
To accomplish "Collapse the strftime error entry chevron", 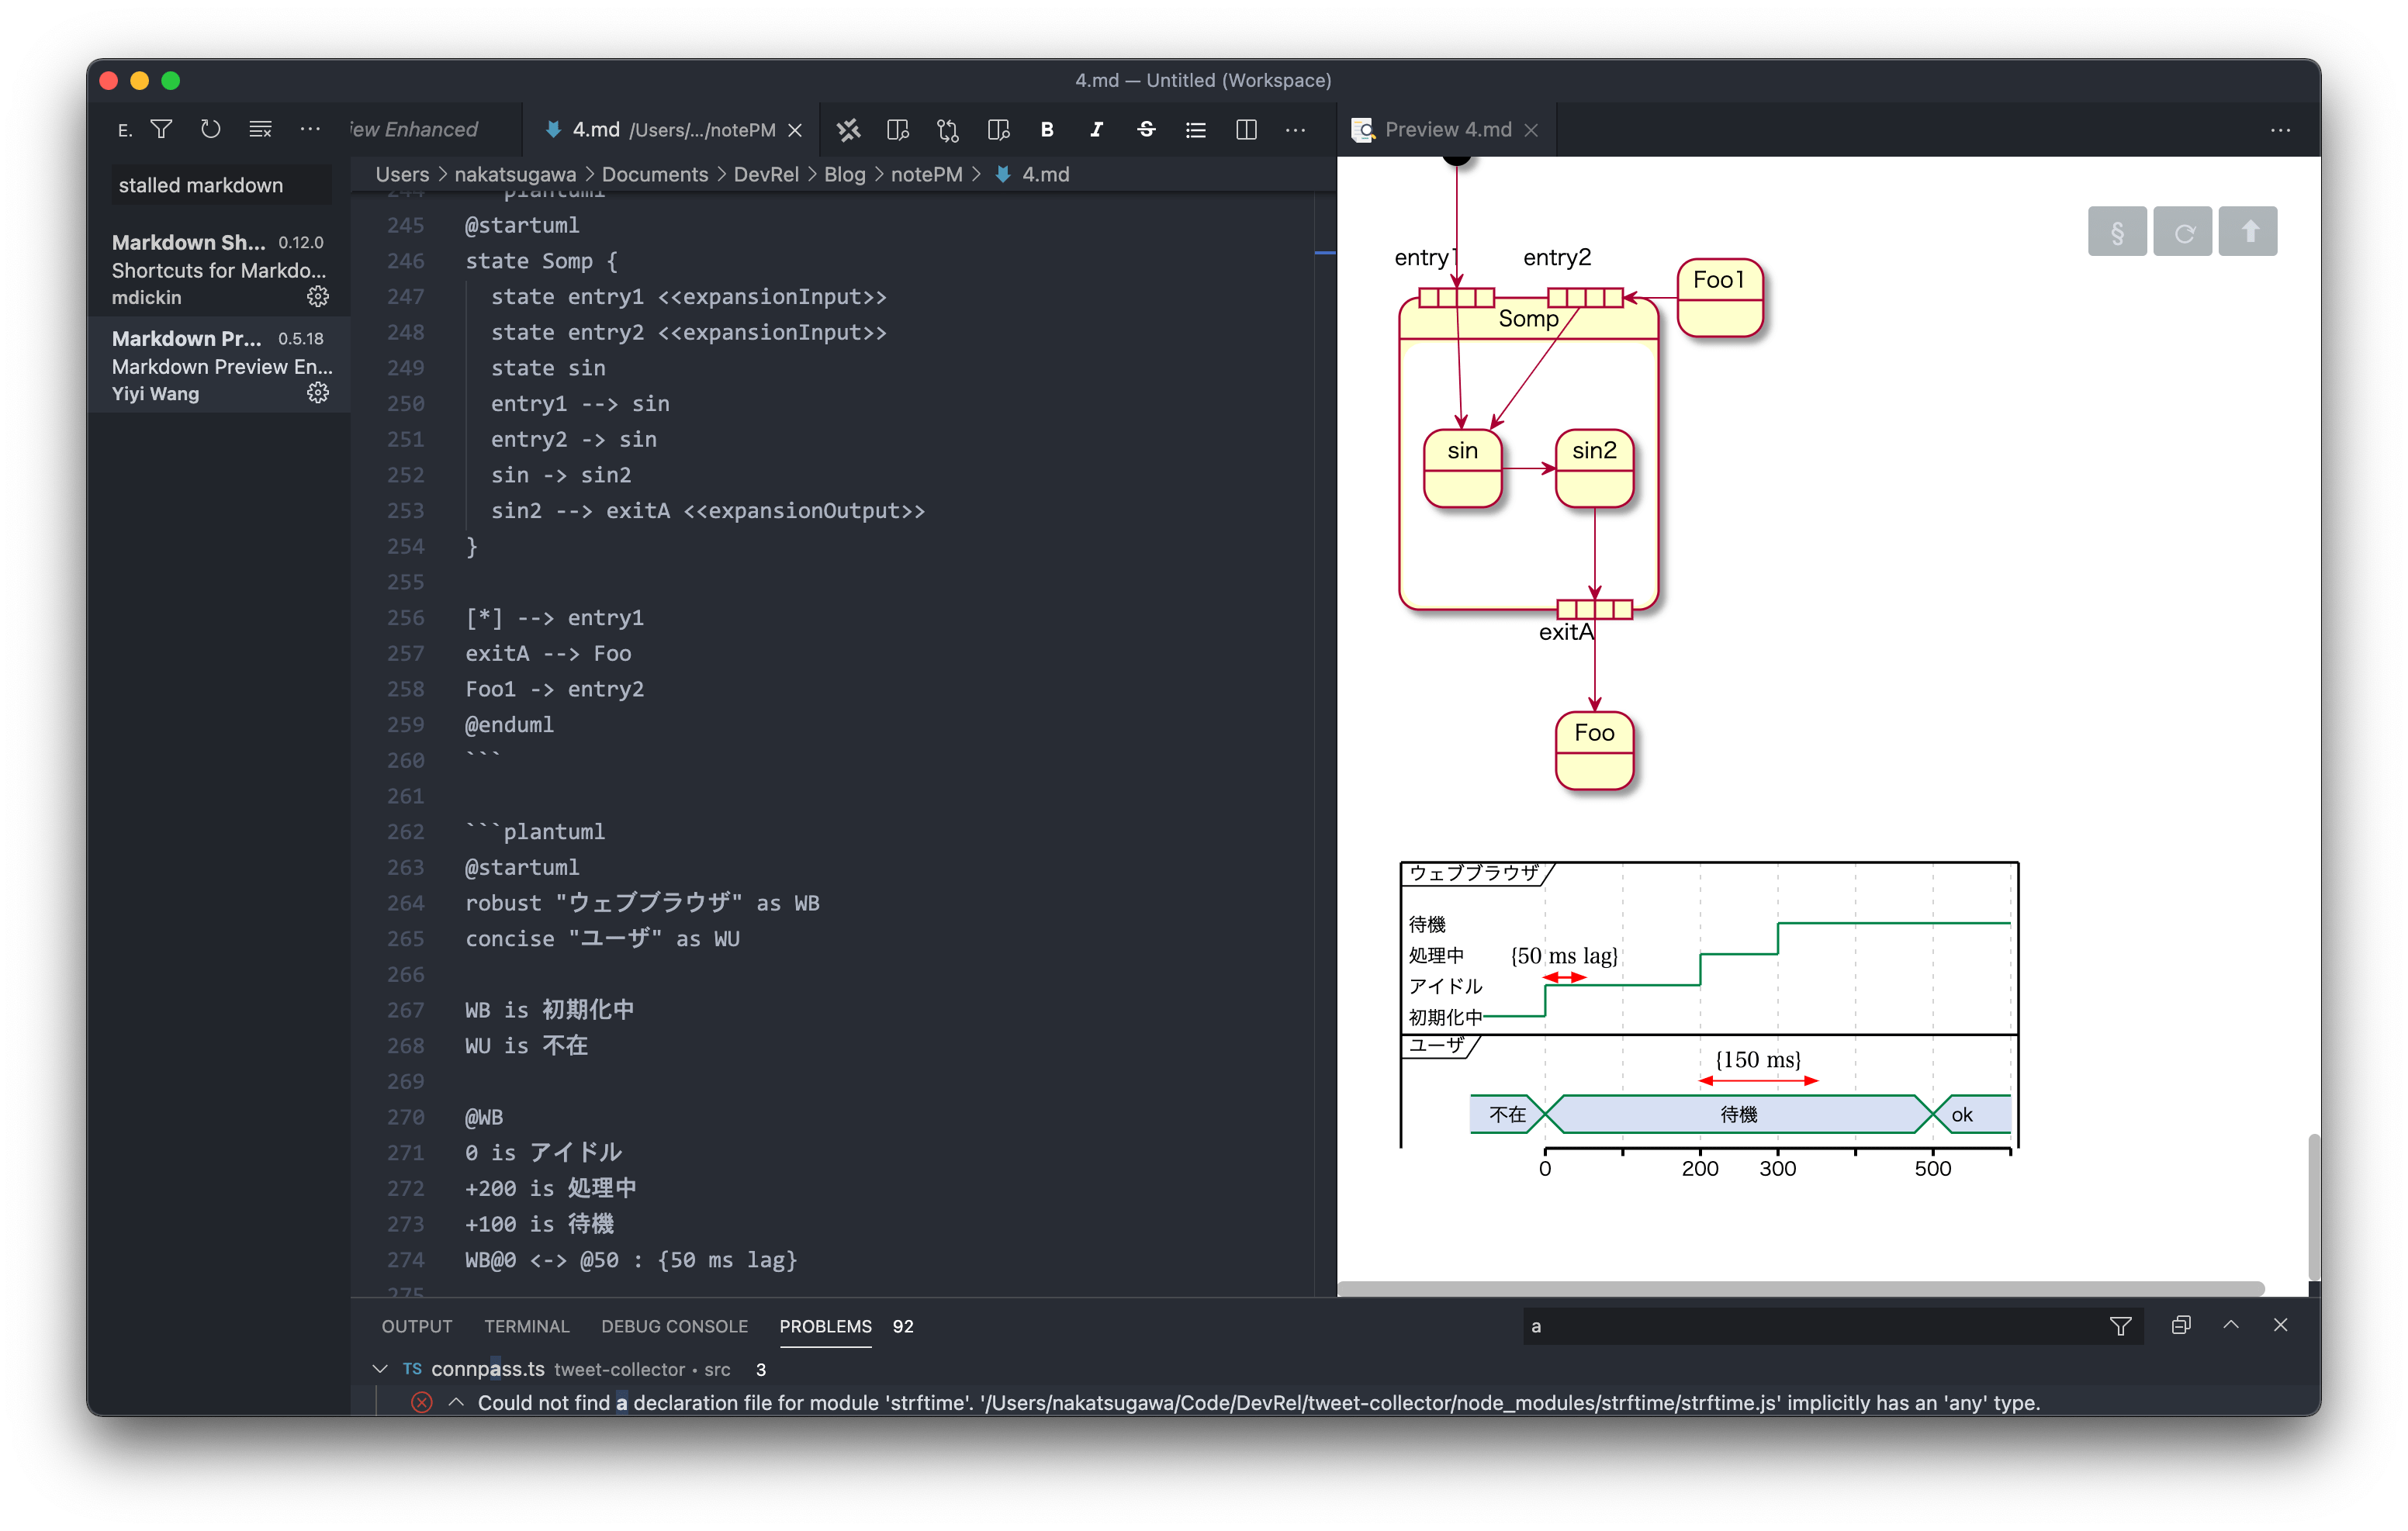I will coord(456,1402).
